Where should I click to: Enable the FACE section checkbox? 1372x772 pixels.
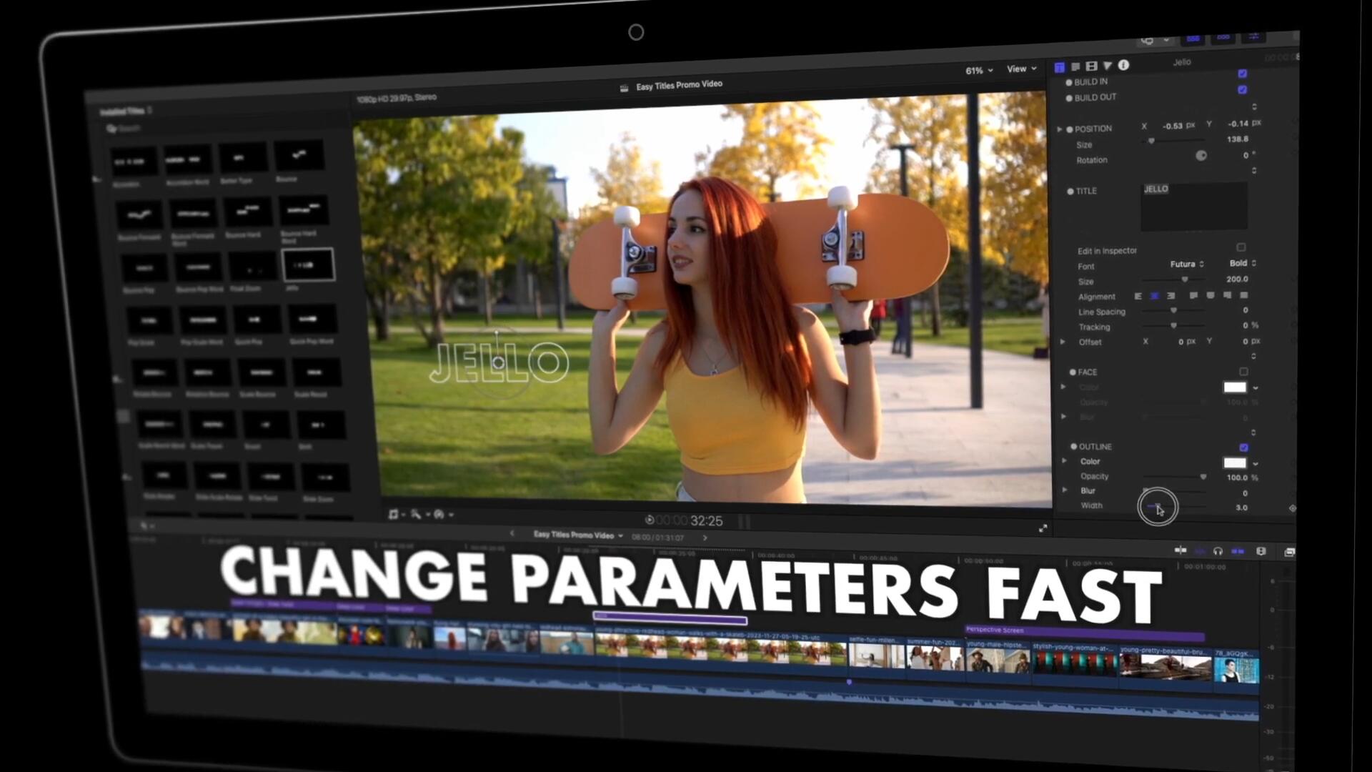(1244, 372)
